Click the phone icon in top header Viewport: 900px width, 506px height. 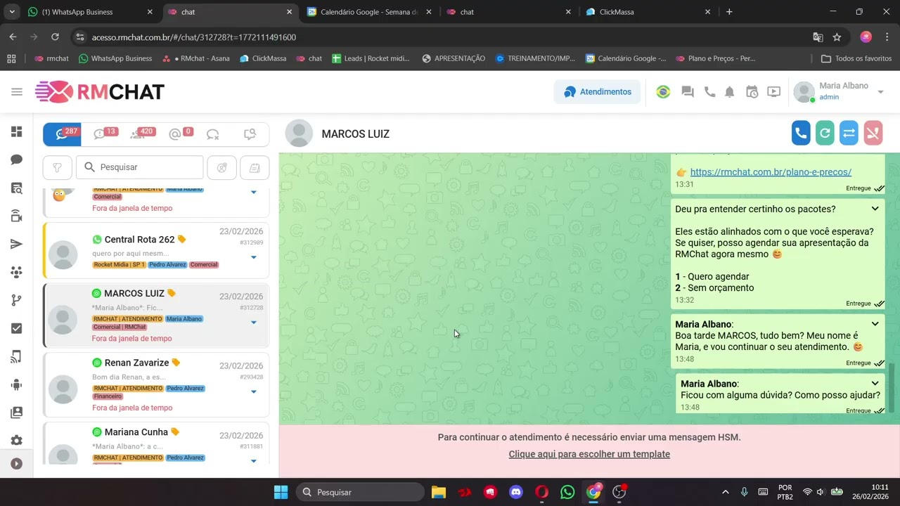(709, 92)
